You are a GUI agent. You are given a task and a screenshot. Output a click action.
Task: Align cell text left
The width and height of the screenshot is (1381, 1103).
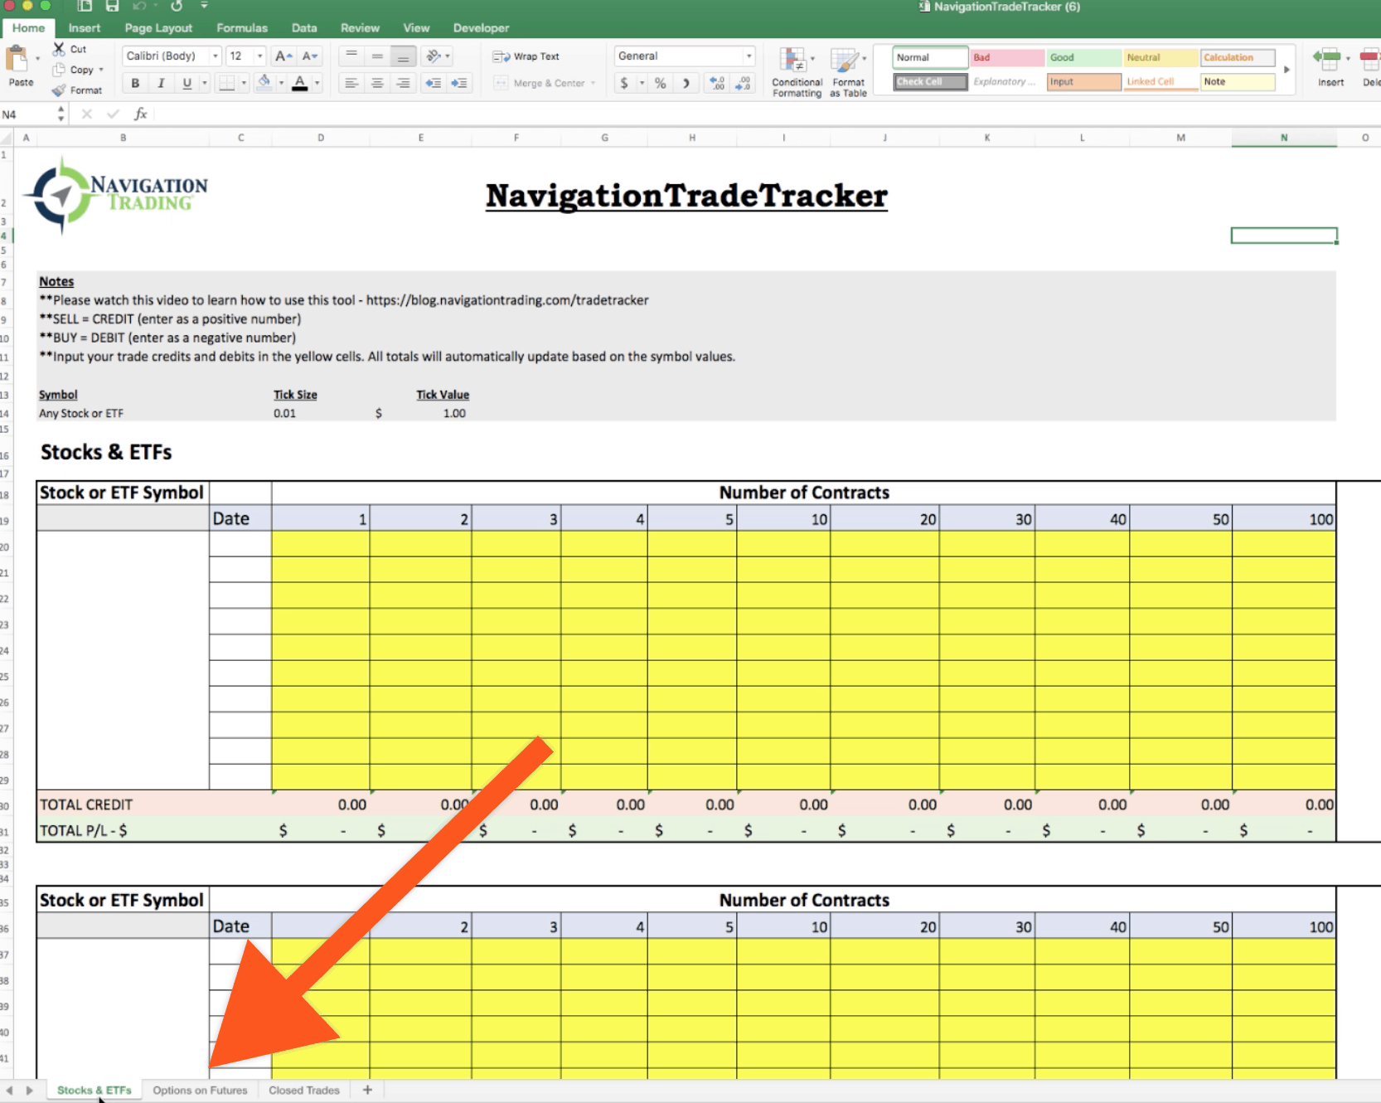click(351, 83)
